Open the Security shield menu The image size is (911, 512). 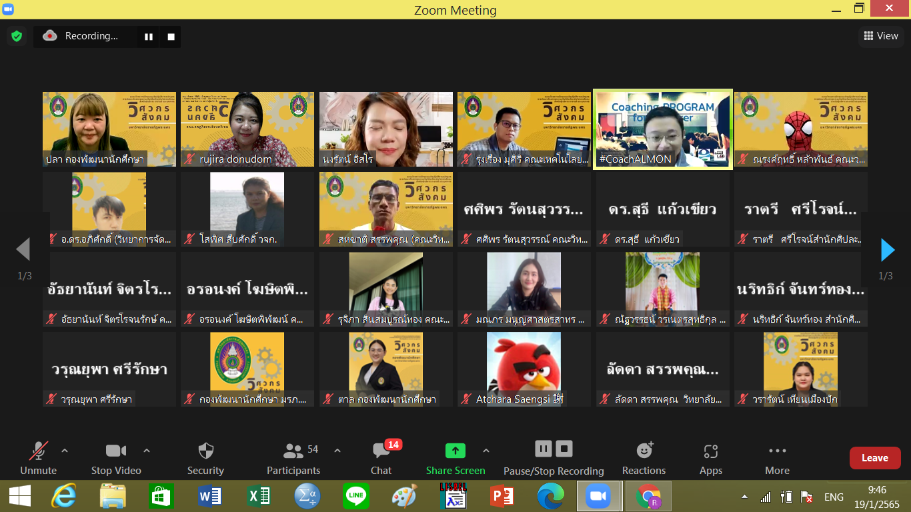[205, 458]
